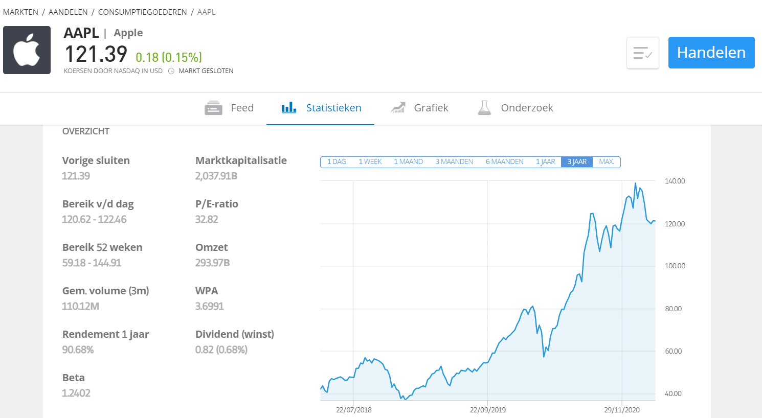Open the Feed tab

click(229, 108)
